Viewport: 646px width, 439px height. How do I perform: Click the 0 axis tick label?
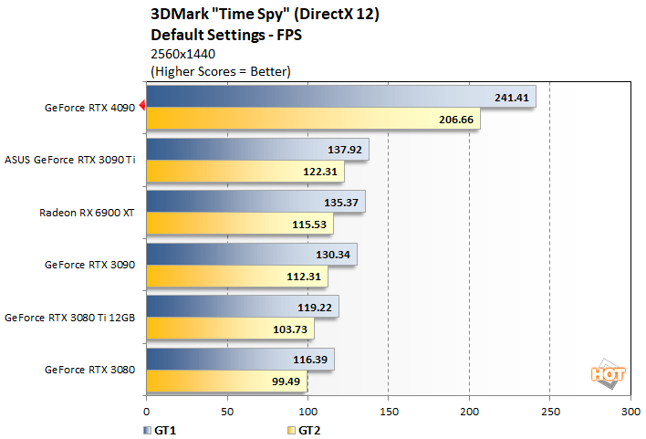[146, 412]
